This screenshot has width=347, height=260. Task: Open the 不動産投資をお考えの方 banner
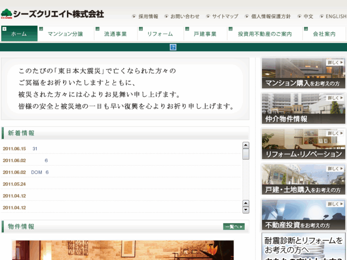click(x=304, y=215)
